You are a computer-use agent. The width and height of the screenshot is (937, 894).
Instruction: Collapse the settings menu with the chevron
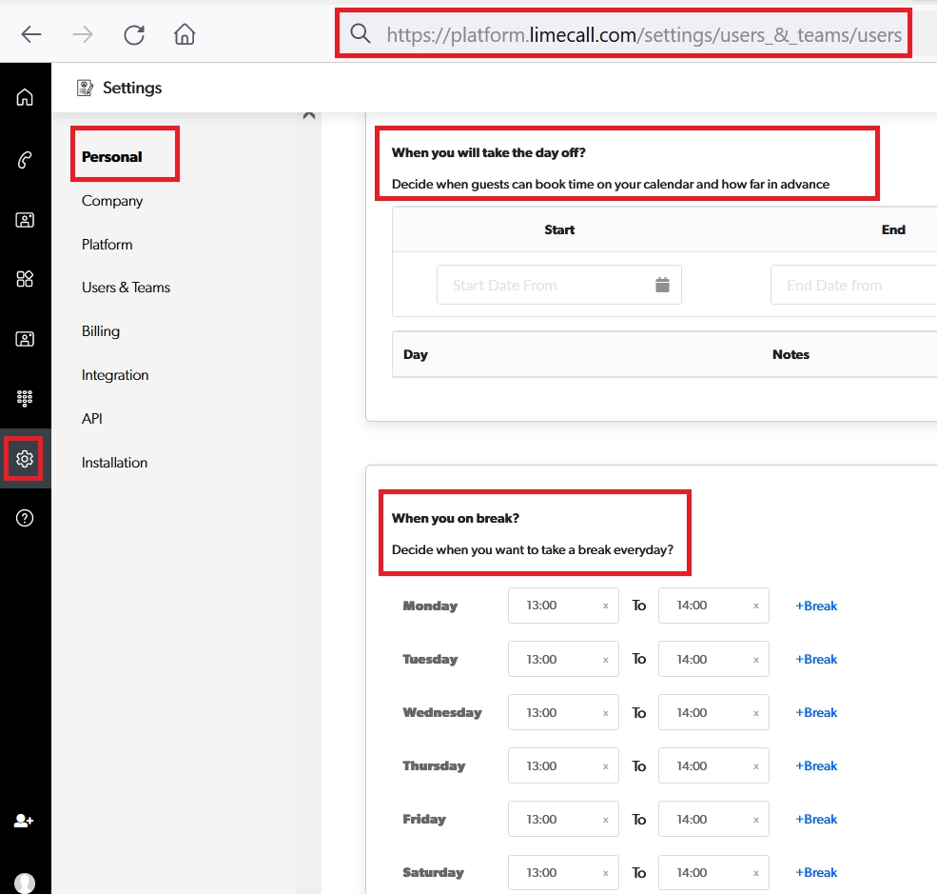(x=308, y=115)
